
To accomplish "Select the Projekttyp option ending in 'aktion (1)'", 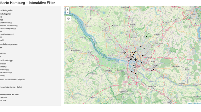I will [4, 67].
